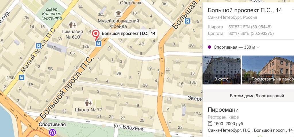Click the purple metro line dot in panel
Viewport: 294px width, 137px height.
[x=209, y=47]
